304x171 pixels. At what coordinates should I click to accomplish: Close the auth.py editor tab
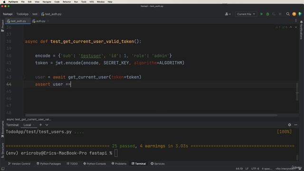(47, 21)
